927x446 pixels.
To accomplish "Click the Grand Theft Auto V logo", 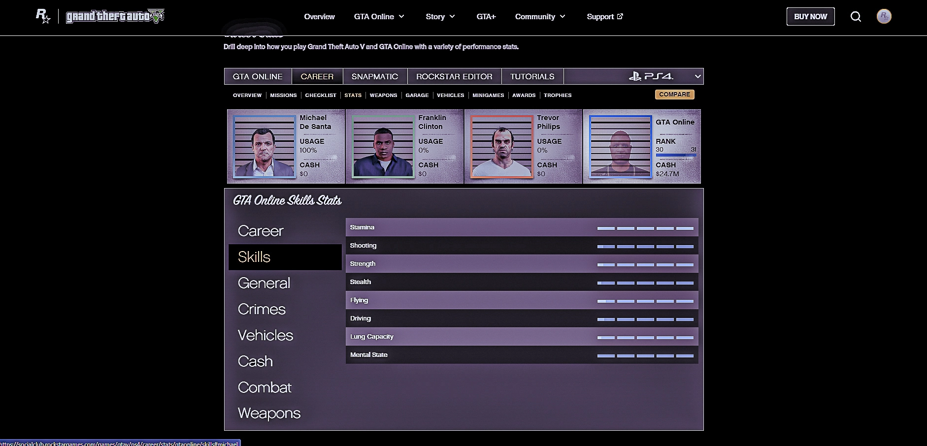I will pos(115,16).
